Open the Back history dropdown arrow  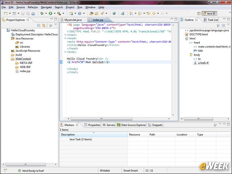tap(158, 13)
